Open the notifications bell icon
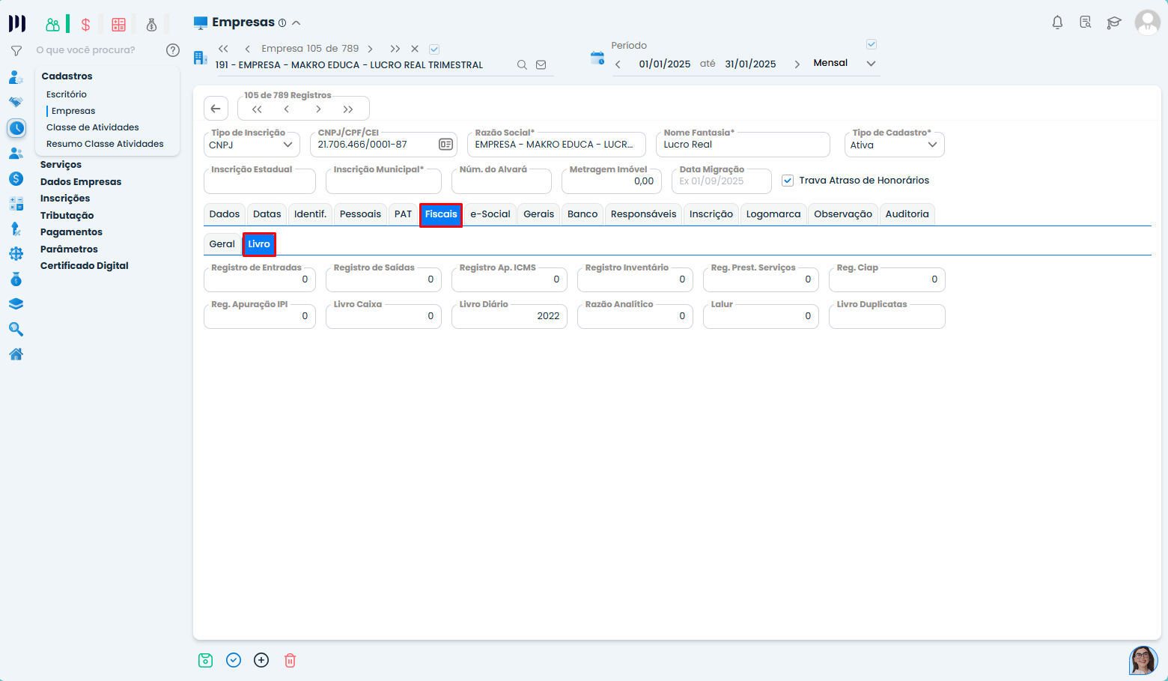The height and width of the screenshot is (681, 1168). [1057, 22]
